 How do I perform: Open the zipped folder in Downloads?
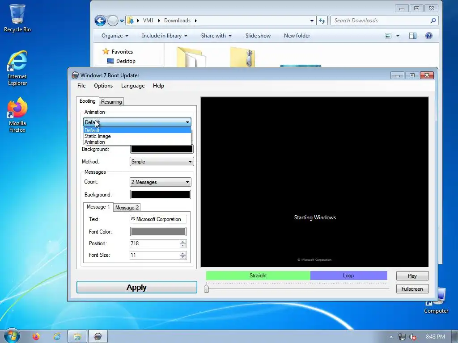pyautogui.click(x=242, y=57)
